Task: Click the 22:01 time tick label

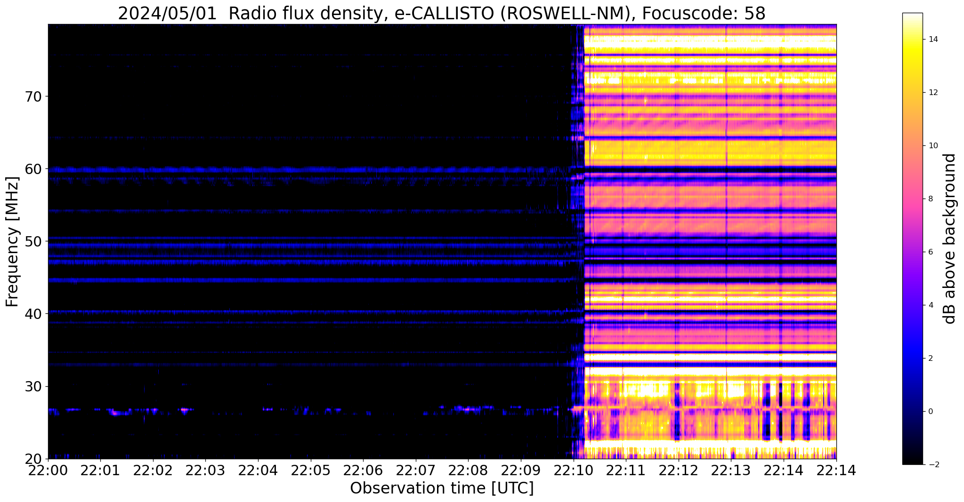Action: (100, 470)
